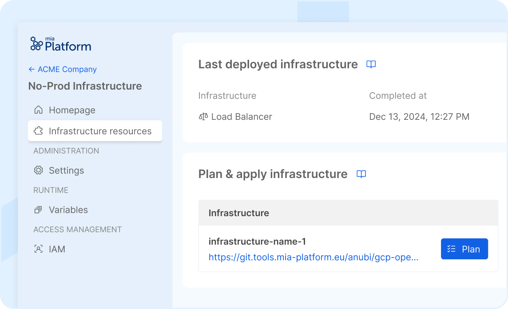The width and height of the screenshot is (508, 309).
Task: Click the gear icon beside Settings
Action: coord(39,170)
